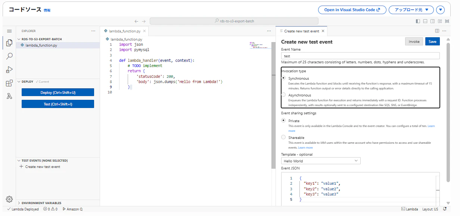This screenshot has height=216, width=460.
Task: Open the Run and Debug view
Action: pyautogui.click(x=9, y=70)
